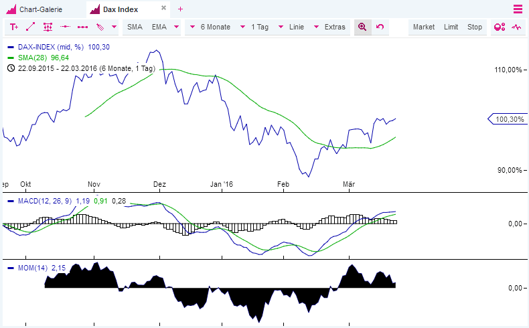This screenshot has width=529, height=328.
Task: Open the hamburger main menu
Action: (518, 9)
